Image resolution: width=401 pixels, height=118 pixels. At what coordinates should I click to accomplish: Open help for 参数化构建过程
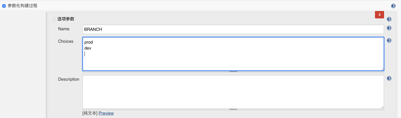point(393,6)
